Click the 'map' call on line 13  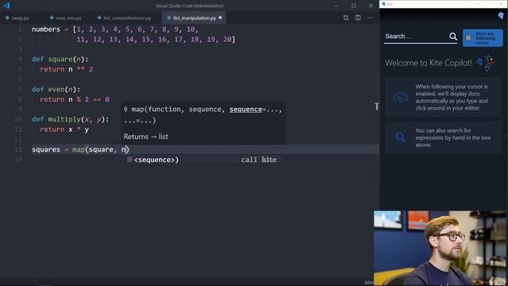pyautogui.click(x=78, y=149)
